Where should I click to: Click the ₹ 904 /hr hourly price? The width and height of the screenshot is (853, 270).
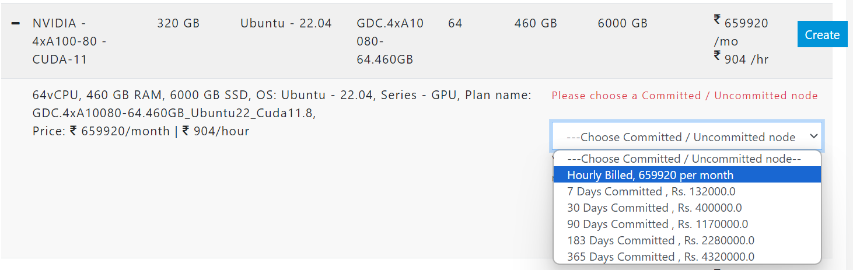[x=740, y=58]
